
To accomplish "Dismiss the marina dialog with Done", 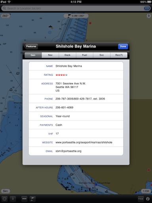I will (x=123, y=46).
